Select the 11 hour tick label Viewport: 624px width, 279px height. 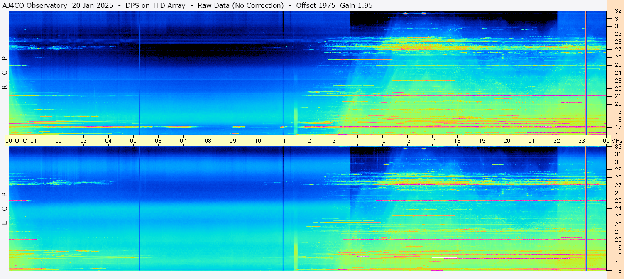pos(283,141)
